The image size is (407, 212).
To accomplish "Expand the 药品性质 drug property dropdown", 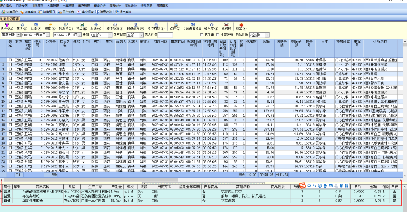I will (267, 35).
